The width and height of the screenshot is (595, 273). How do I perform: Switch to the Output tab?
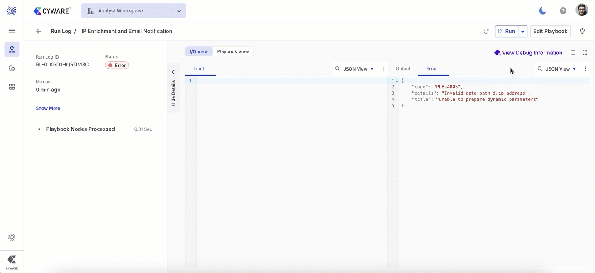point(402,68)
